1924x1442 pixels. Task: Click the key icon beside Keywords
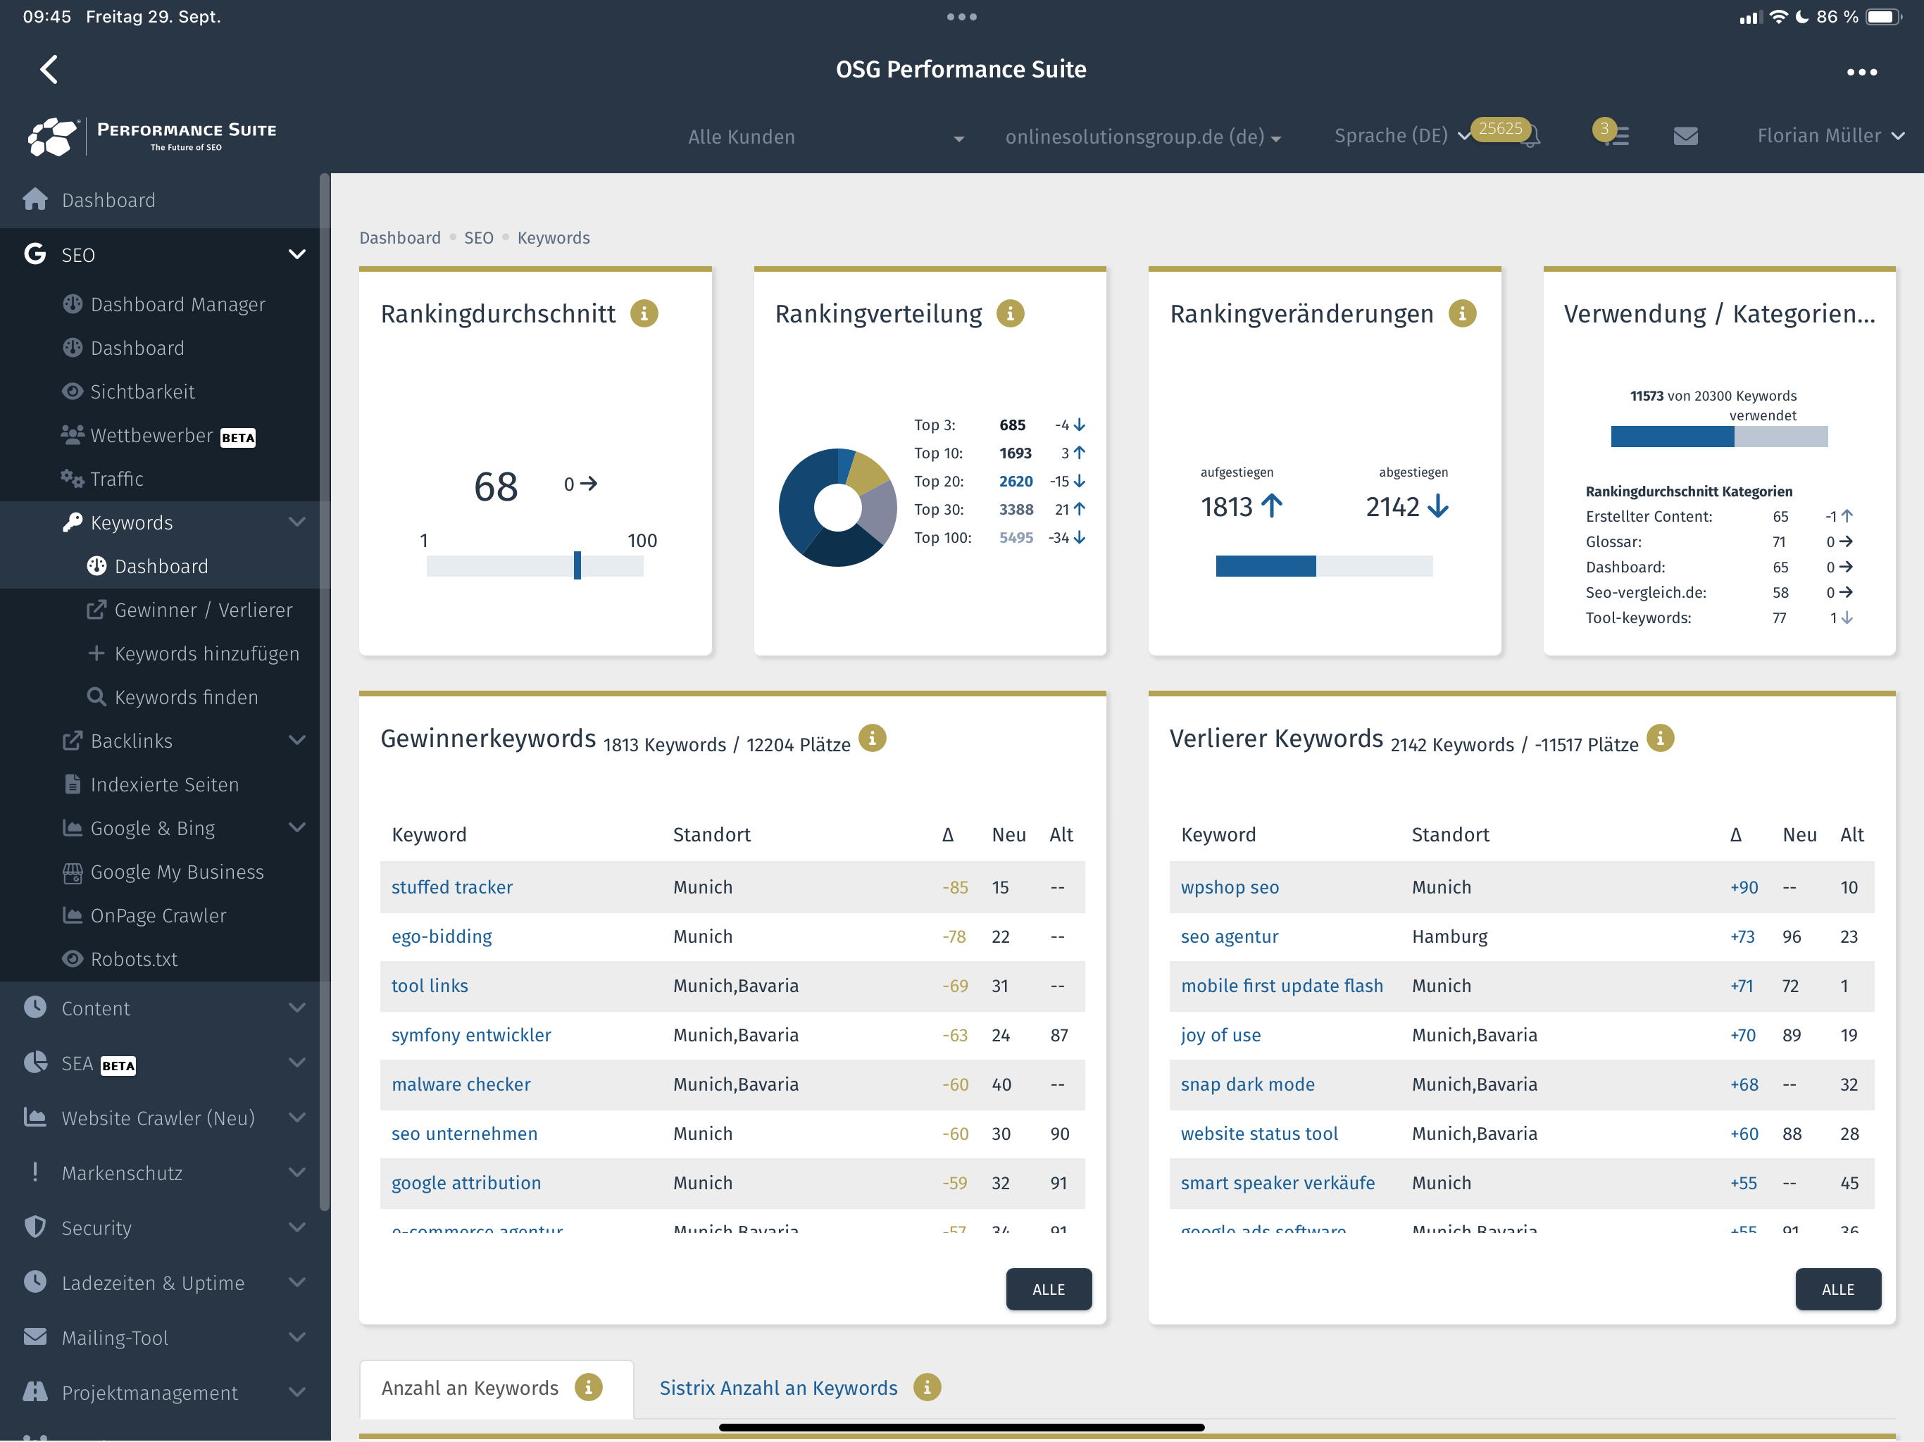click(73, 522)
